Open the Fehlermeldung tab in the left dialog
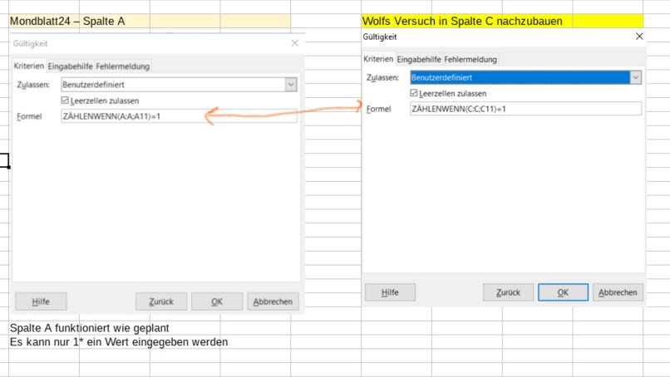The height and width of the screenshot is (377, 670). [x=122, y=66]
